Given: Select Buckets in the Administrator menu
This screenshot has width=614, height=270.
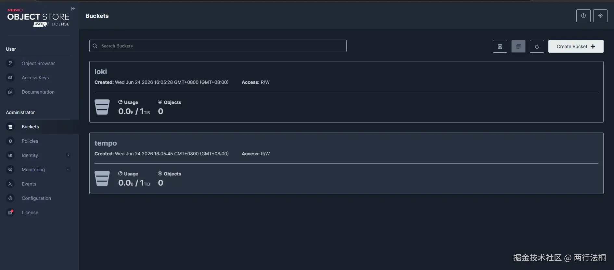Looking at the screenshot, I should 39,127.
